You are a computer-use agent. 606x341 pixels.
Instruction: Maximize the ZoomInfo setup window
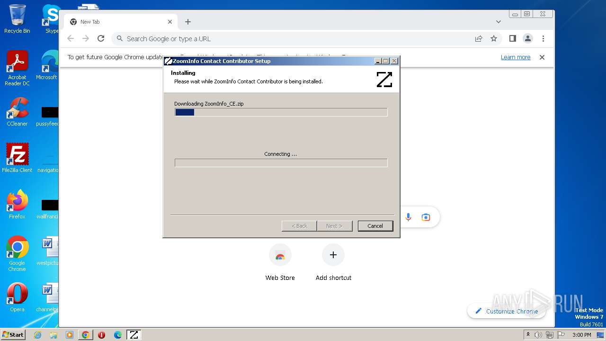tap(386, 61)
